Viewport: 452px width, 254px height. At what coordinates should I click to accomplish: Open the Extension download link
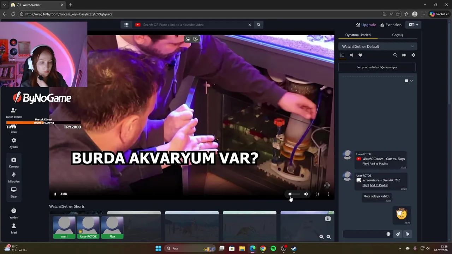click(391, 25)
